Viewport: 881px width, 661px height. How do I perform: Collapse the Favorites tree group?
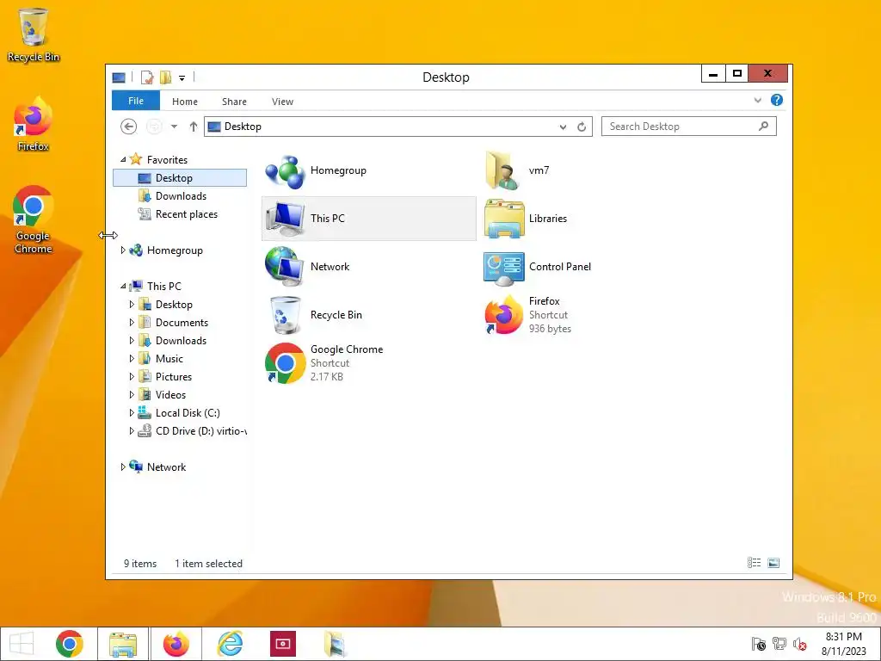pyautogui.click(x=123, y=159)
